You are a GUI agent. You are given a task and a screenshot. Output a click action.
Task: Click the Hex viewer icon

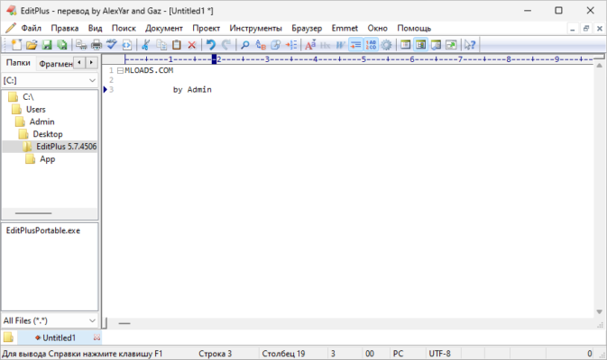tap(326, 45)
